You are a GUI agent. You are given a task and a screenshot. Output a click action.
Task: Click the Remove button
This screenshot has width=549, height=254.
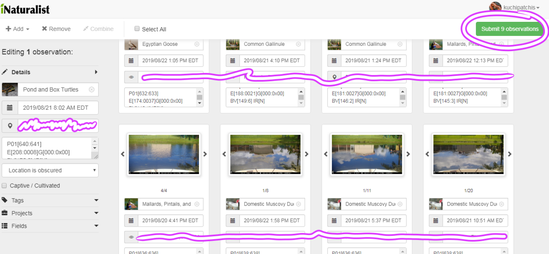tap(56, 29)
